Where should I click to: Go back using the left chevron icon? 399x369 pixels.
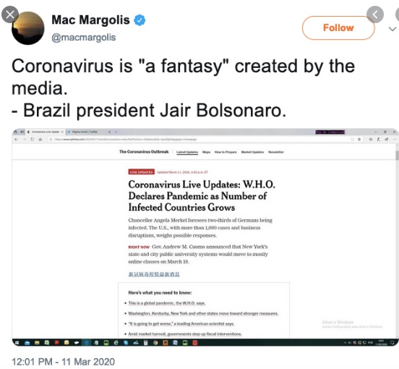click(x=375, y=14)
